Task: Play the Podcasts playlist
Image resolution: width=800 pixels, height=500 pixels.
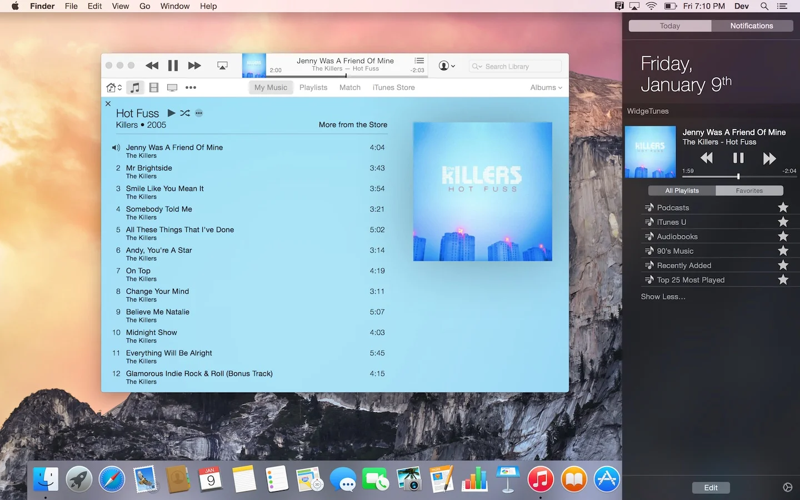Action: click(673, 208)
